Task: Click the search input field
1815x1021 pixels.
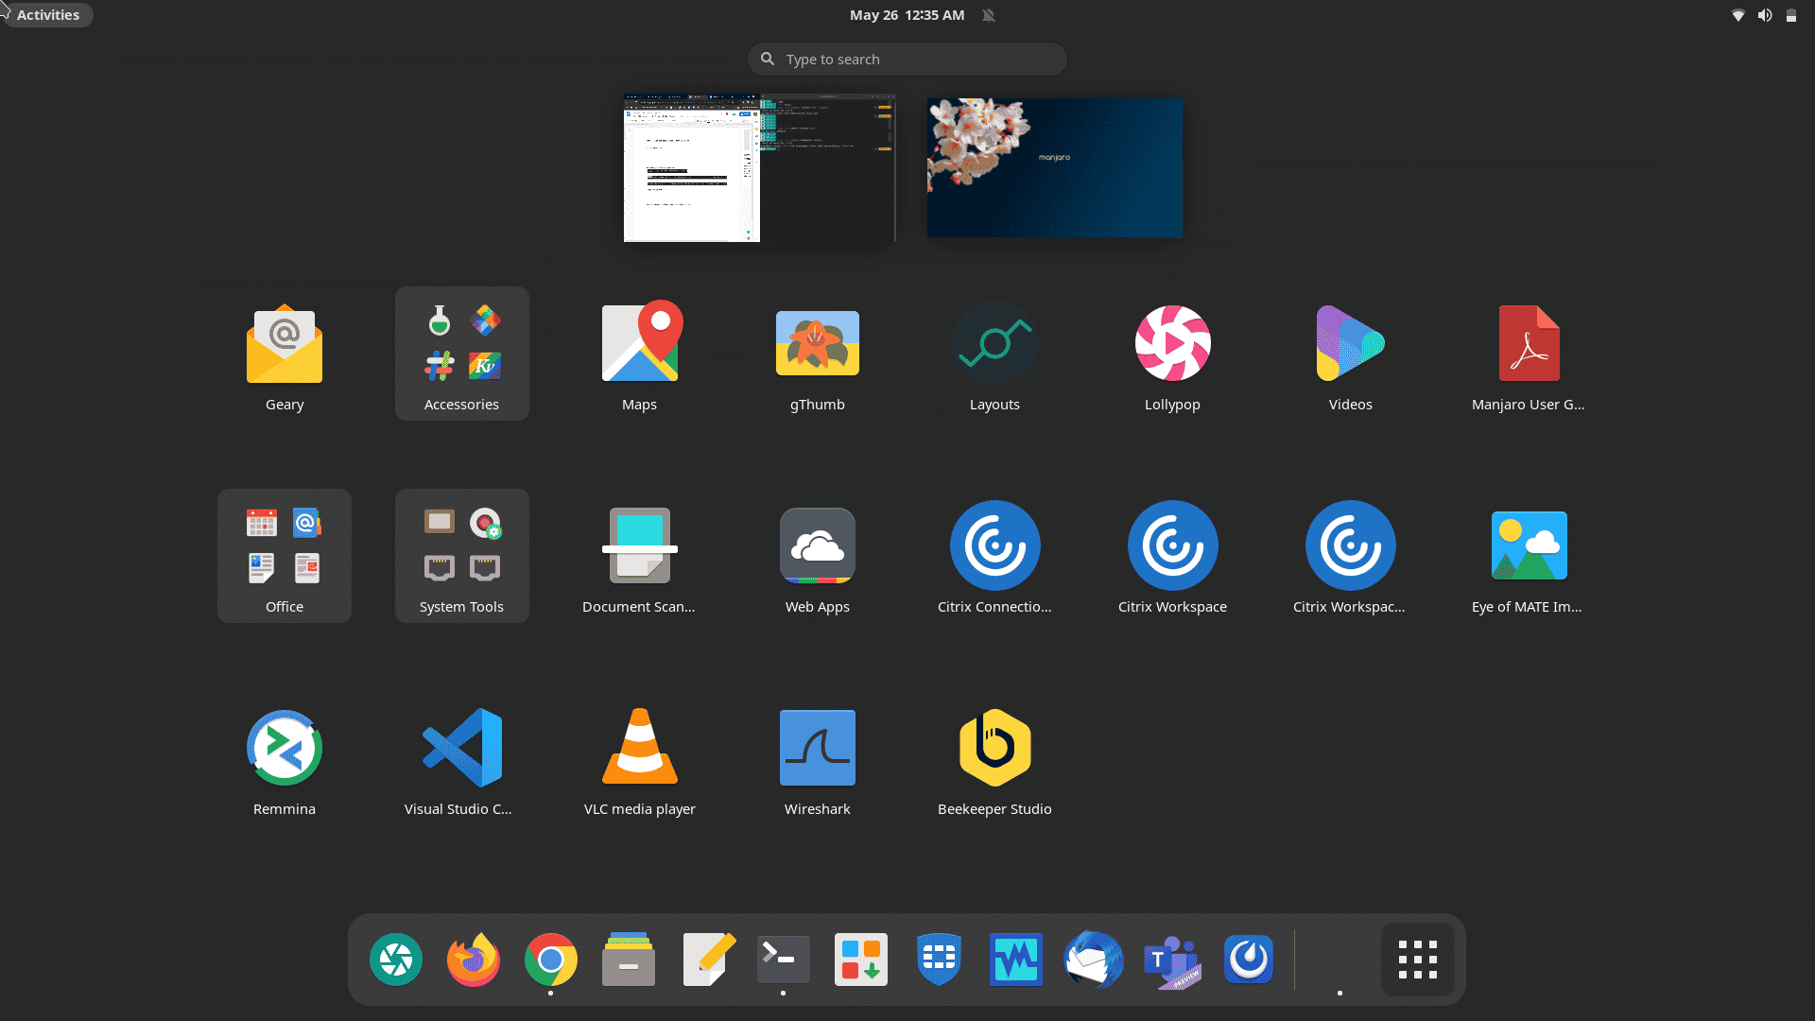Action: (907, 59)
